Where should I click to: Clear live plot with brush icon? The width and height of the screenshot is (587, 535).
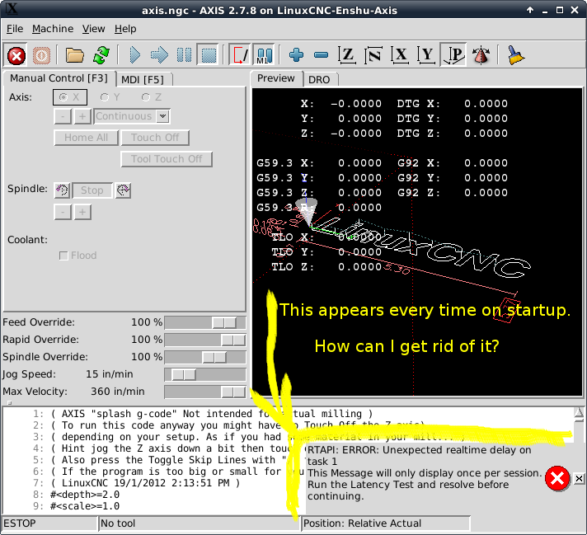(515, 55)
